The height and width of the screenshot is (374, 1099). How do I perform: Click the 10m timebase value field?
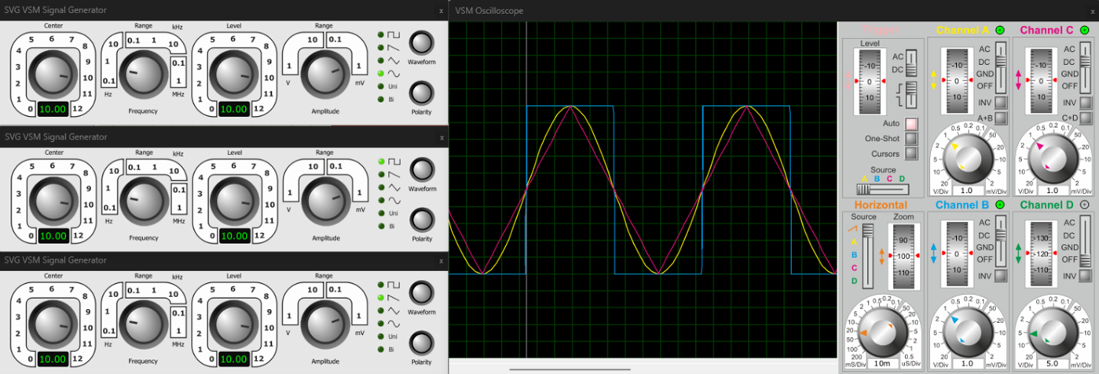882,364
